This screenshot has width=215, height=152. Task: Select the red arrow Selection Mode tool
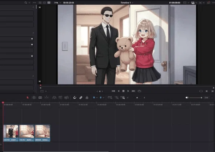click(28, 98)
